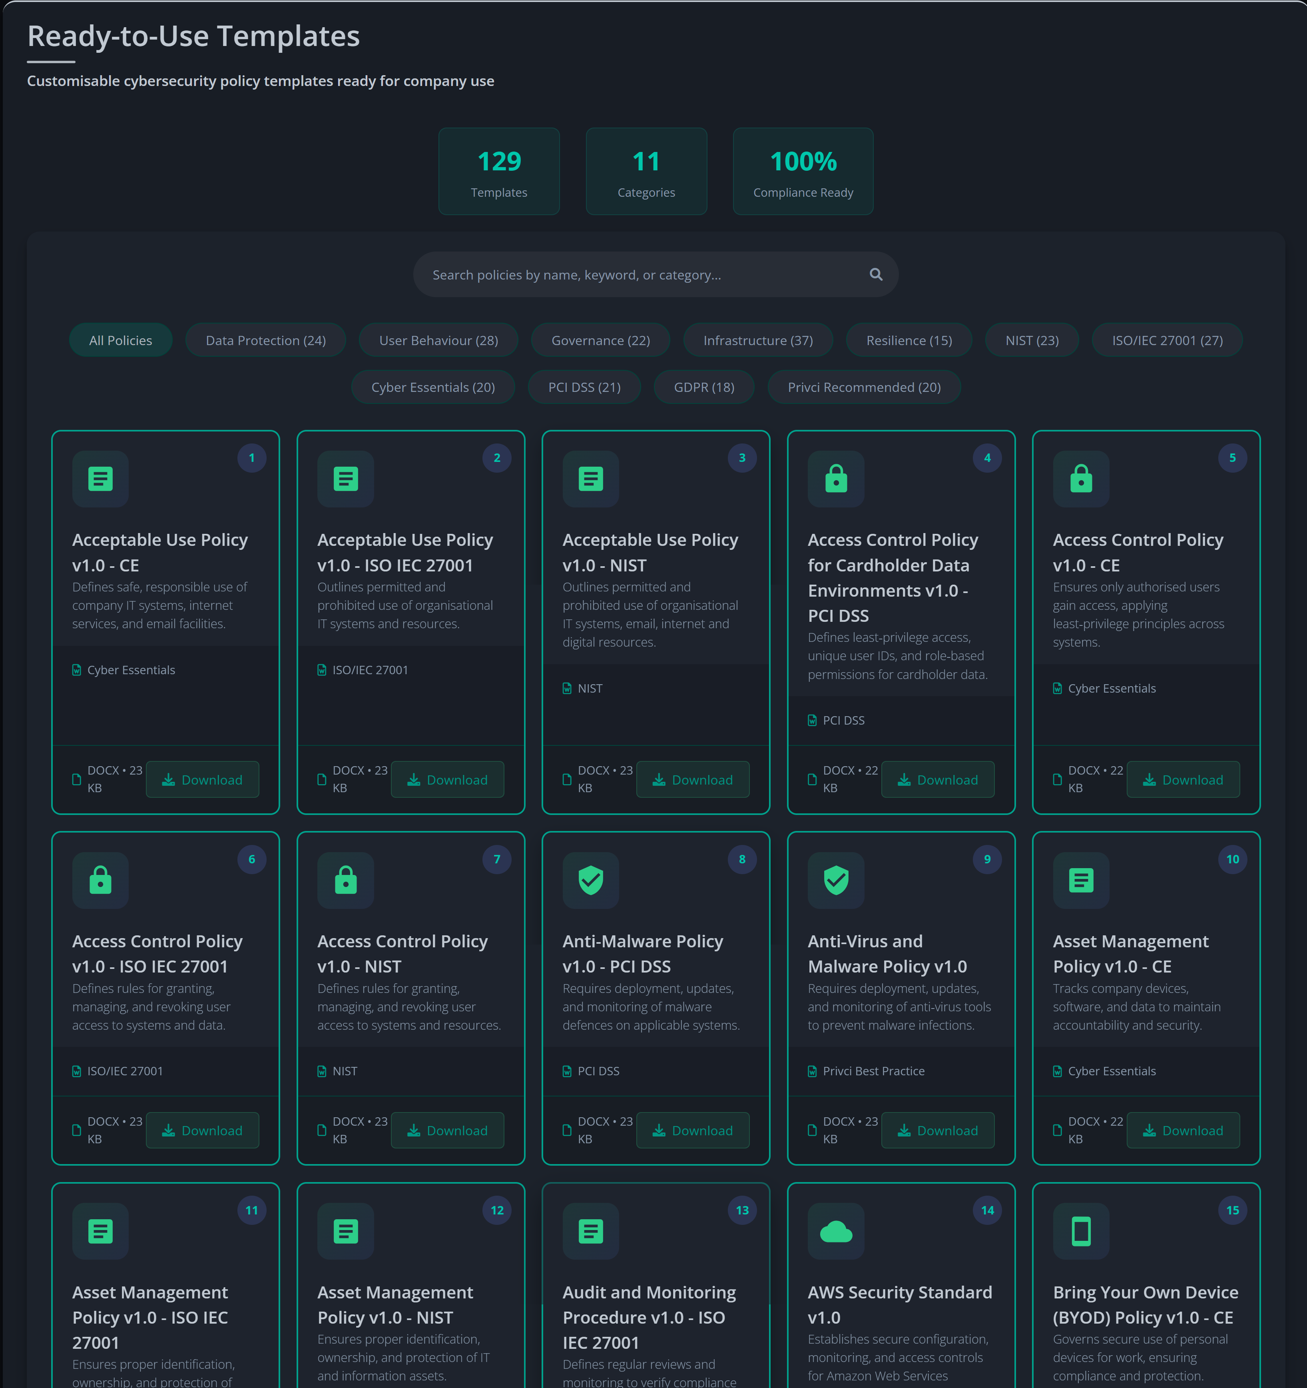
Task: Enable the GDPR (18) filter
Action: pos(703,387)
